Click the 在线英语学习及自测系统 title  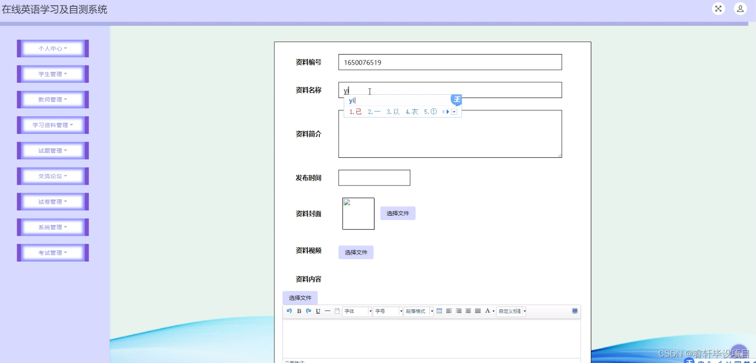pyautogui.click(x=55, y=10)
